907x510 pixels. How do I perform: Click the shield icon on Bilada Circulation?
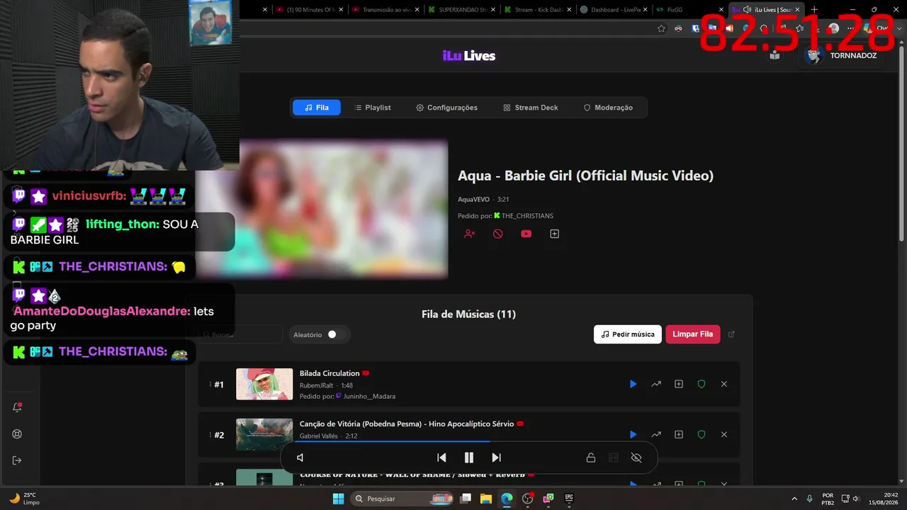(x=702, y=384)
